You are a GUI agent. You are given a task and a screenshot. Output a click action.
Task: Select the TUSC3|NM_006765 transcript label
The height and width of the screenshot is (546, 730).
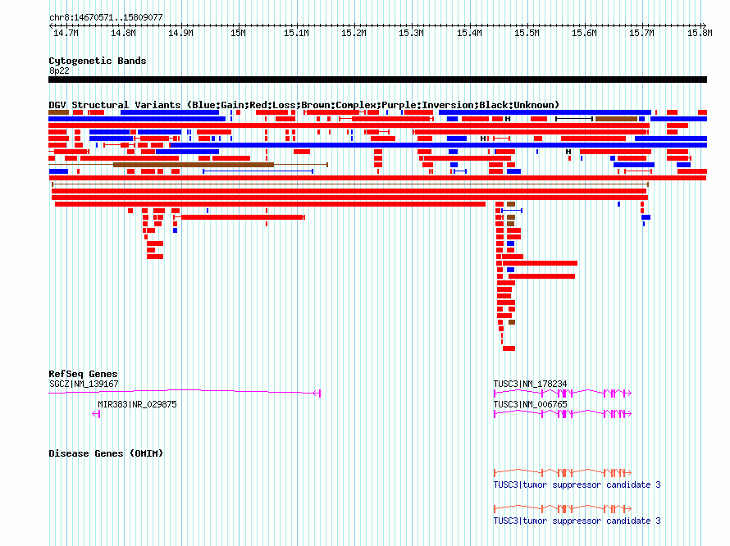pos(530,404)
